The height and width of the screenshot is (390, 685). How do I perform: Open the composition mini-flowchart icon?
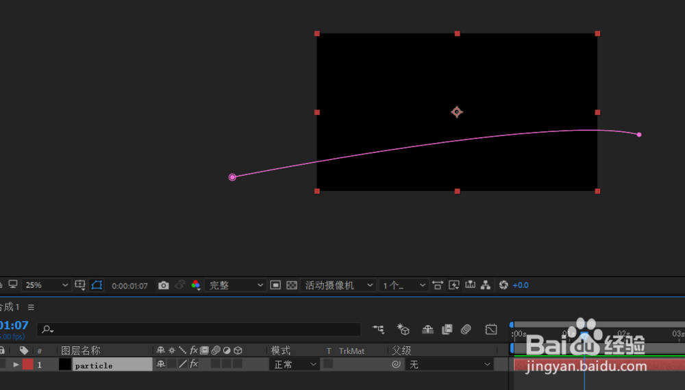(378, 329)
